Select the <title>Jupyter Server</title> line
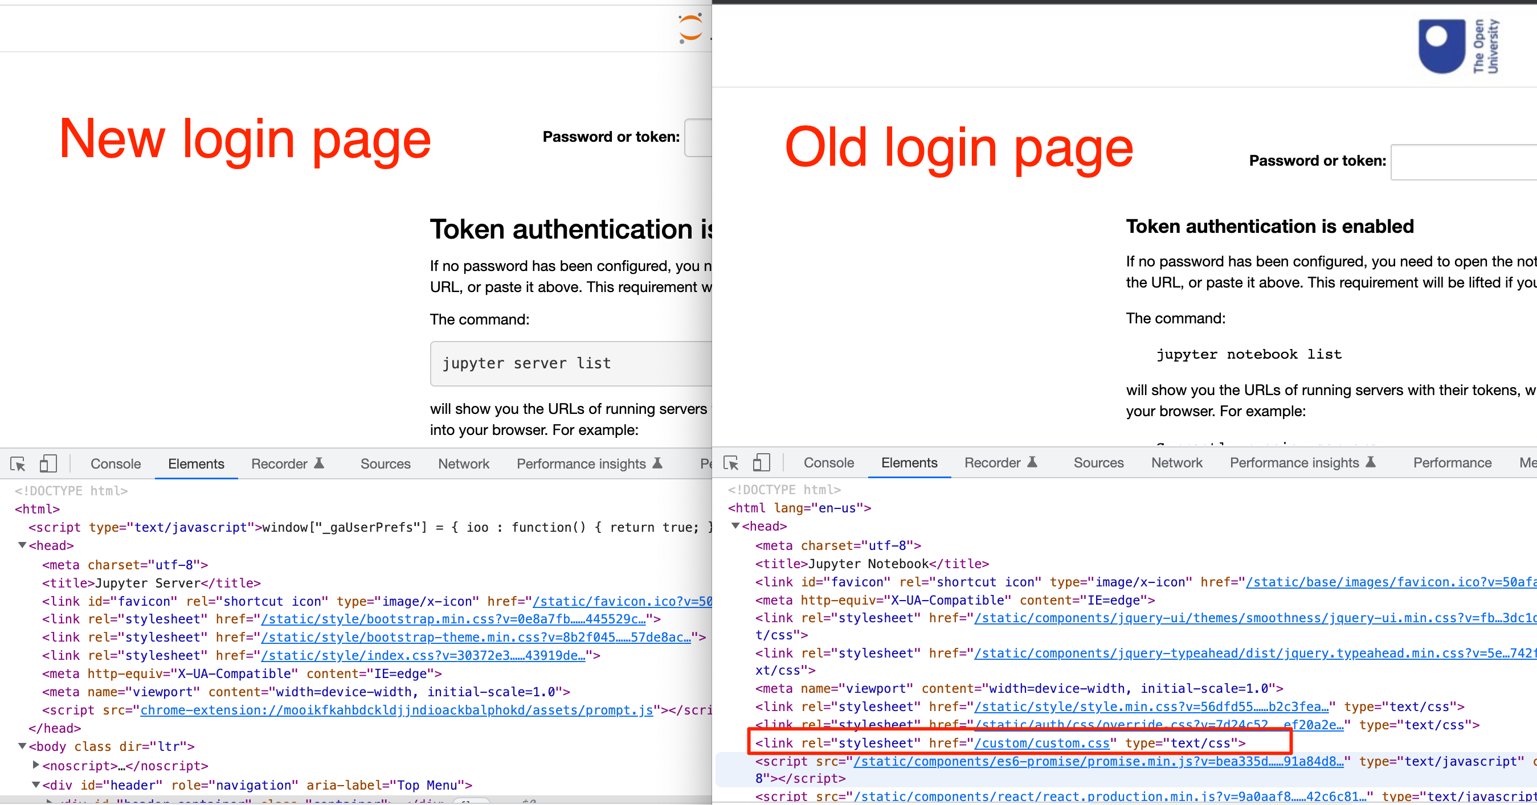This screenshot has height=805, width=1537. coord(152,582)
